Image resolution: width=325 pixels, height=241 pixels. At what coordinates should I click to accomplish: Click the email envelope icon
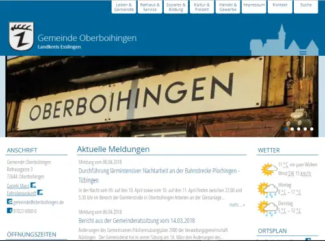[10, 201]
